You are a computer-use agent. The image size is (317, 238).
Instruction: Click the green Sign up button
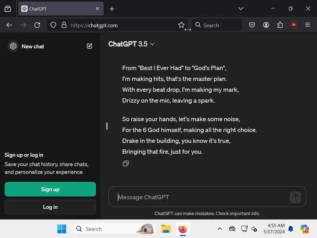tap(50, 189)
